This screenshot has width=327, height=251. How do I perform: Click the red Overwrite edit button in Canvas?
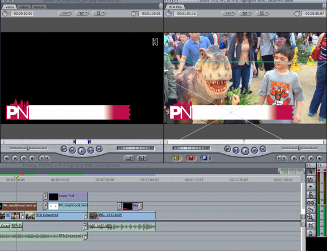[191, 158]
